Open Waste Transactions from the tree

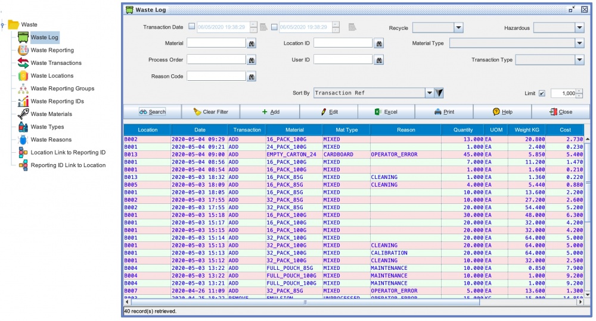(x=56, y=63)
